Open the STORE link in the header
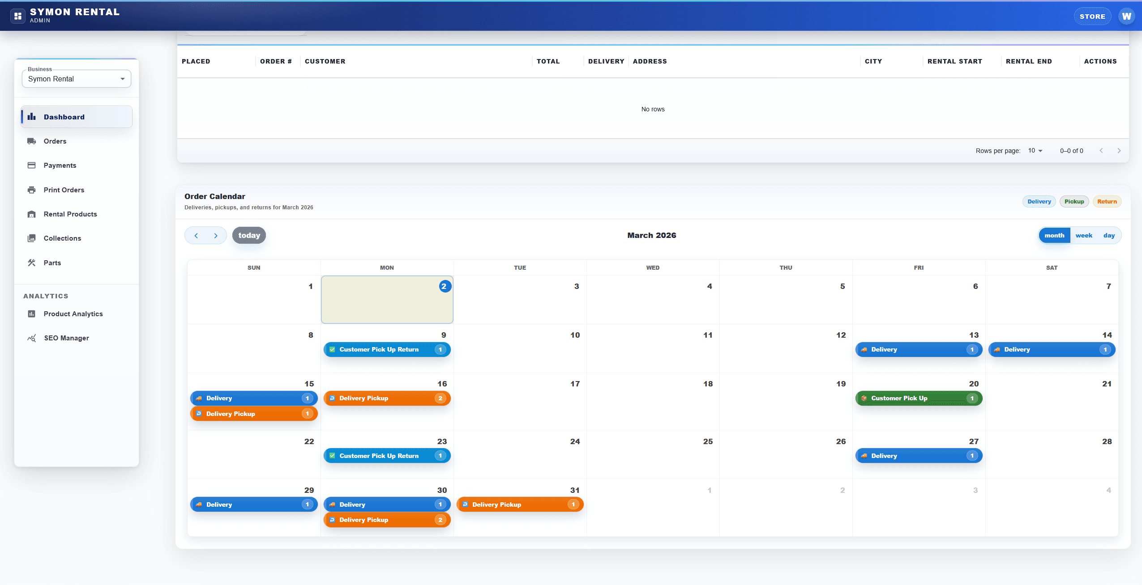Screen dimensions: 1142x585 (x=1092, y=16)
